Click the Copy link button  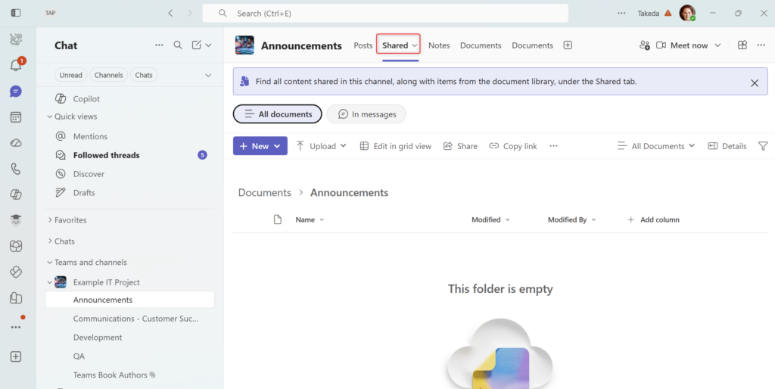pyautogui.click(x=512, y=146)
